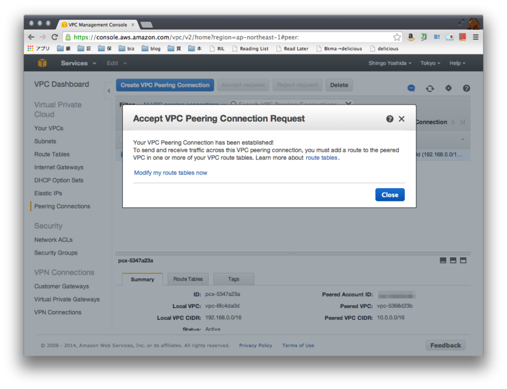Viewport: 507px width, 389px height.
Task: Open the Hatena B! extension icon
Action: pos(437,37)
